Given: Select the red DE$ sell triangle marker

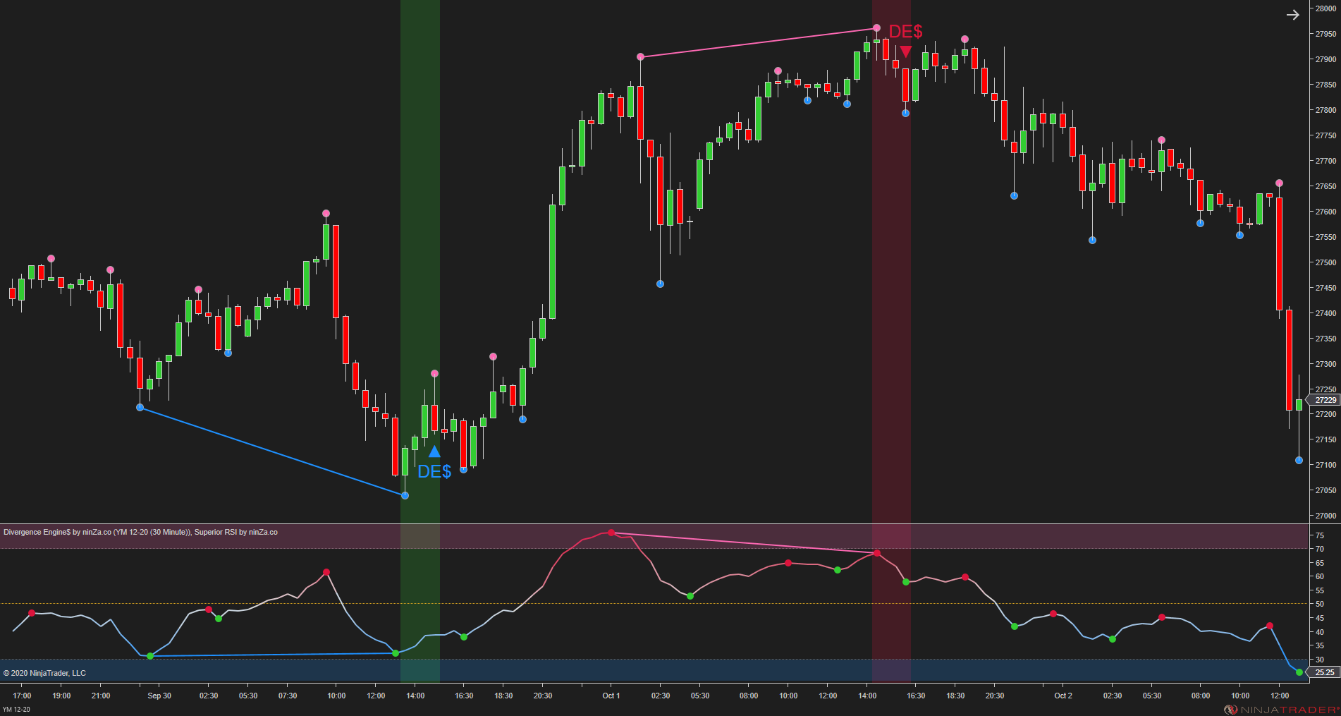Looking at the screenshot, I should point(906,50).
